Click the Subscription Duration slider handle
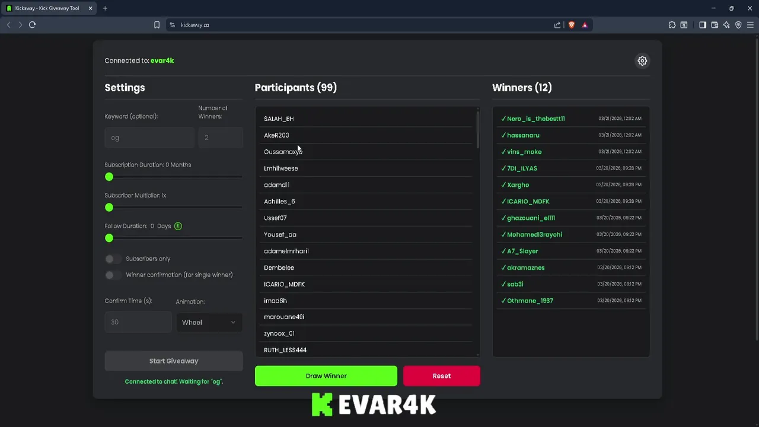759x427 pixels. [109, 177]
